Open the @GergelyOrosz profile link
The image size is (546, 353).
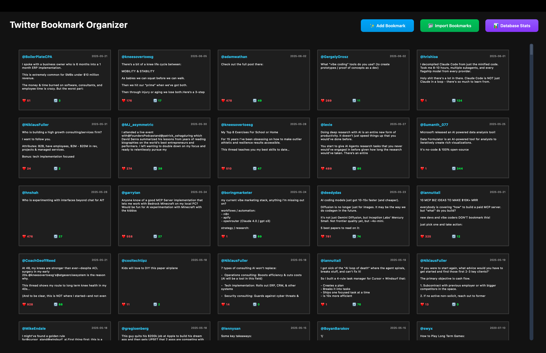click(334, 57)
